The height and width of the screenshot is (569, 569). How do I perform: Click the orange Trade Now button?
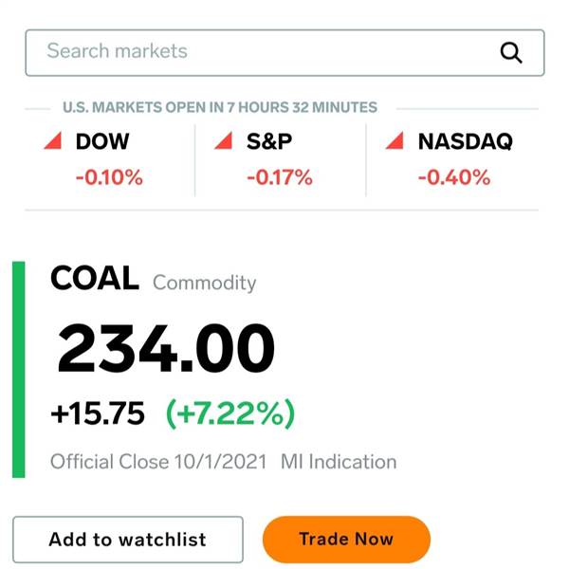coord(346,540)
